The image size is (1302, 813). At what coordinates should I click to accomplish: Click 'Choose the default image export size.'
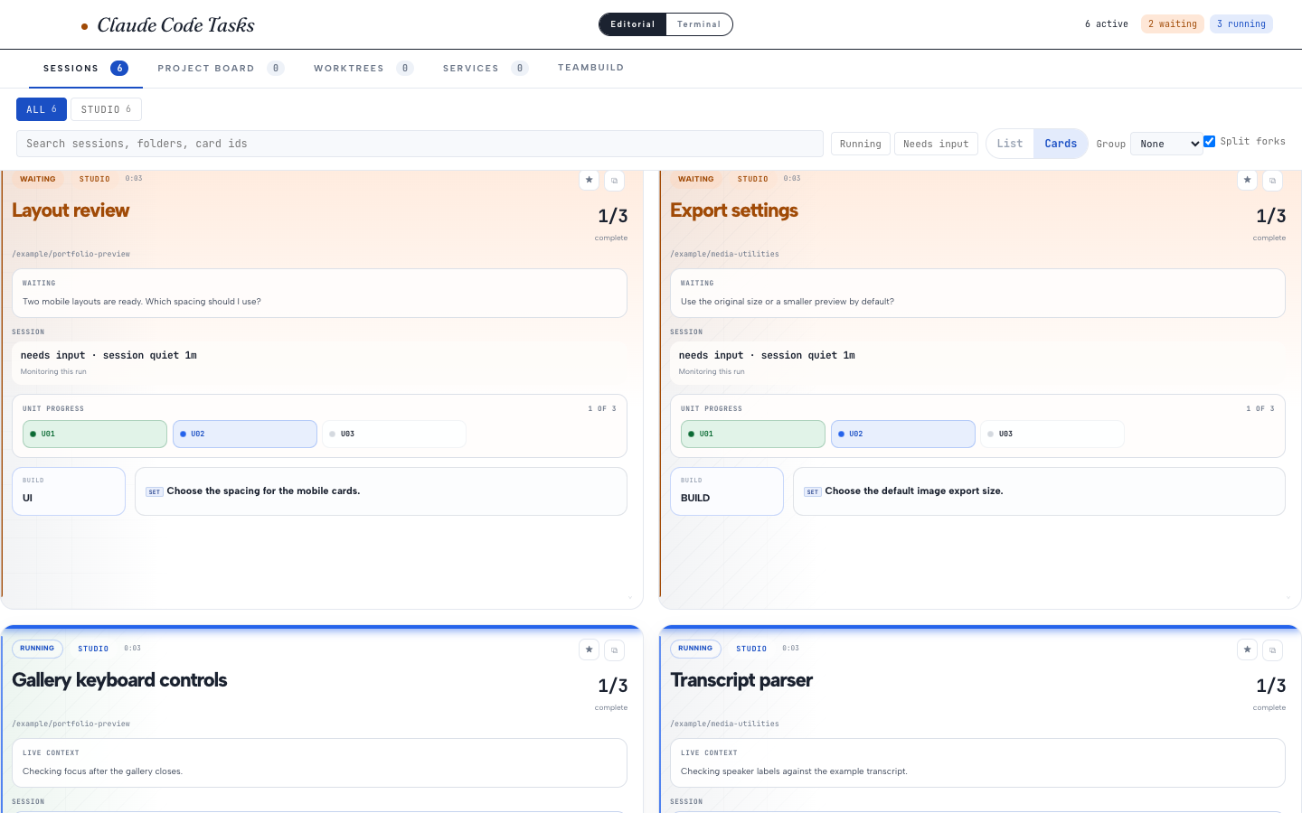pos(914,491)
